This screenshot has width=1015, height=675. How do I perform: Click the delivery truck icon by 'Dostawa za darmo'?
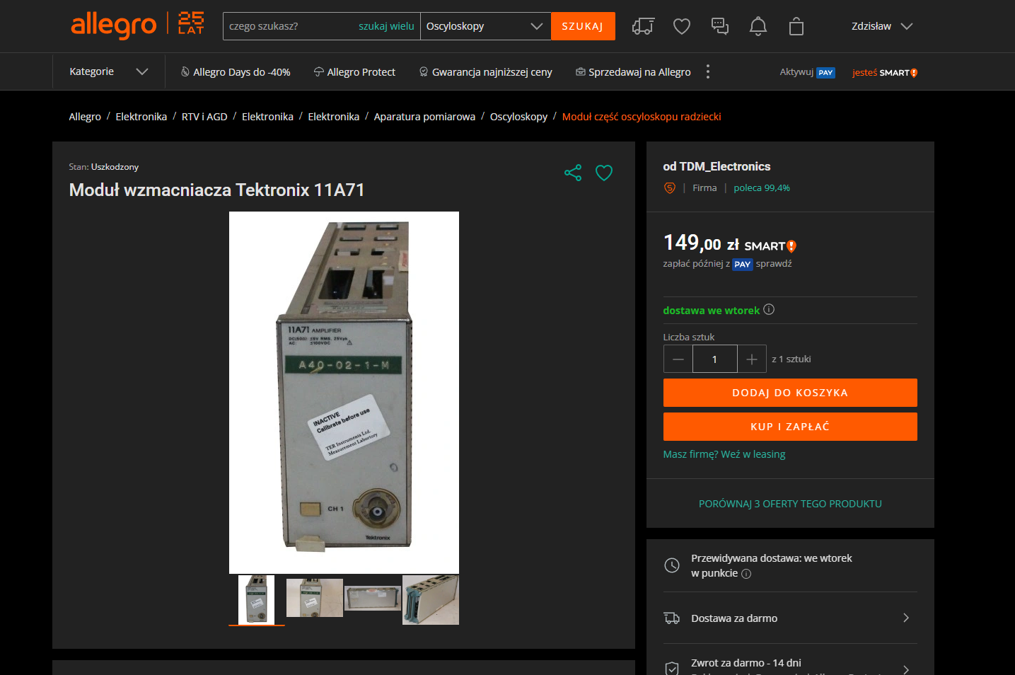coord(672,618)
